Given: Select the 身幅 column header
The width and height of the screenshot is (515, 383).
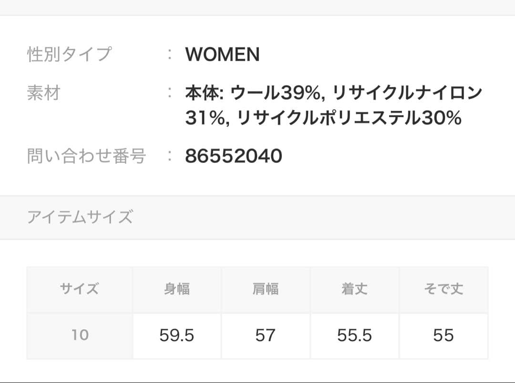Looking at the screenshot, I should (177, 289).
